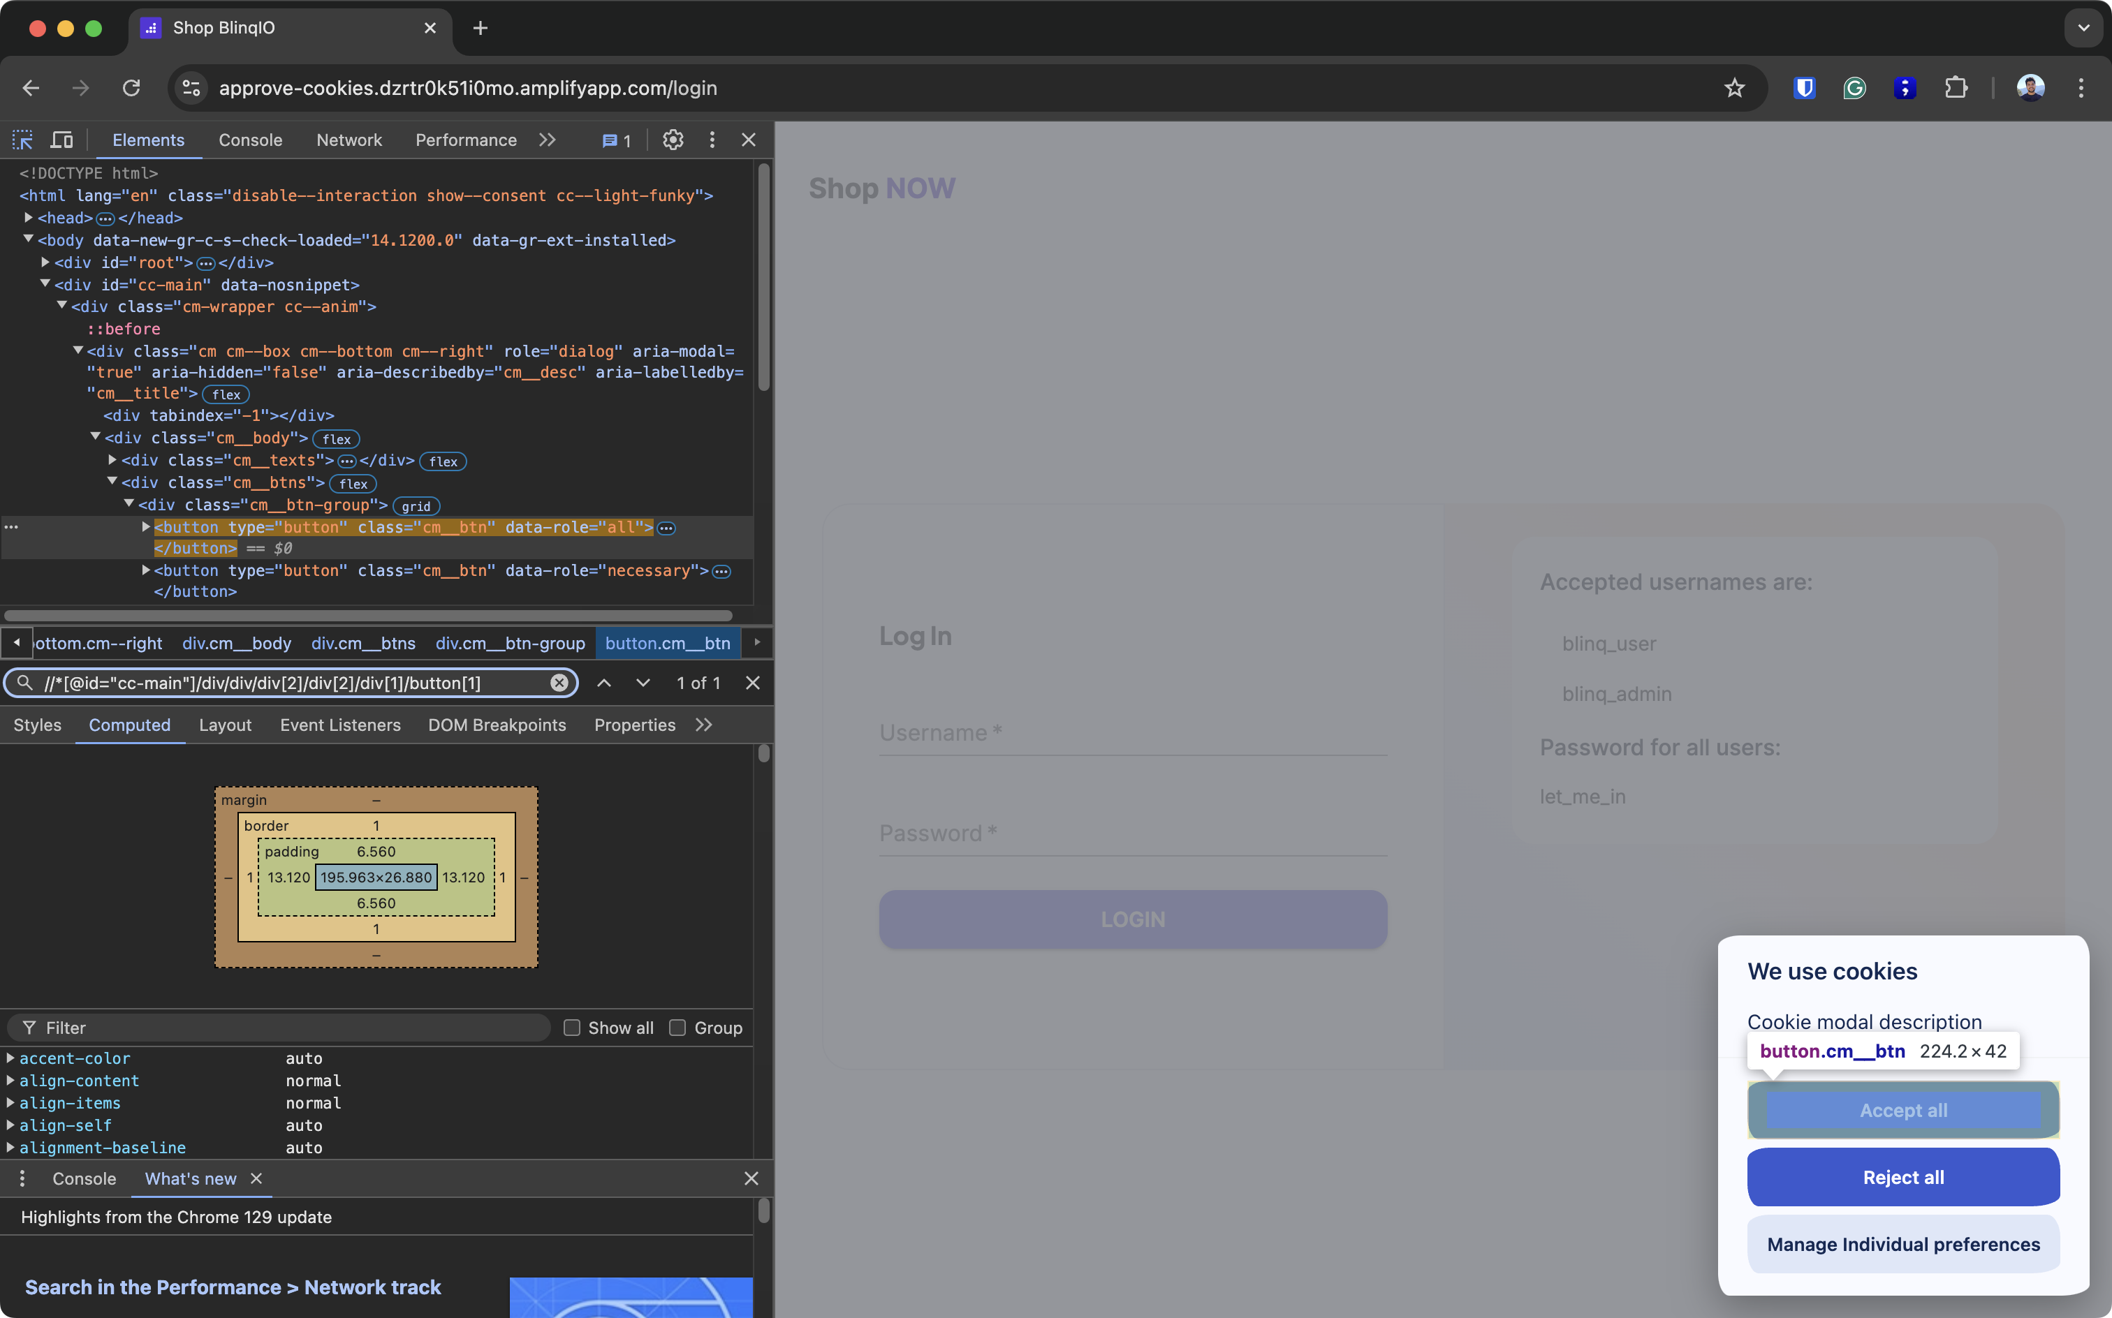Image resolution: width=2112 pixels, height=1318 pixels.
Task: Switch to the Network tab
Action: (349, 140)
